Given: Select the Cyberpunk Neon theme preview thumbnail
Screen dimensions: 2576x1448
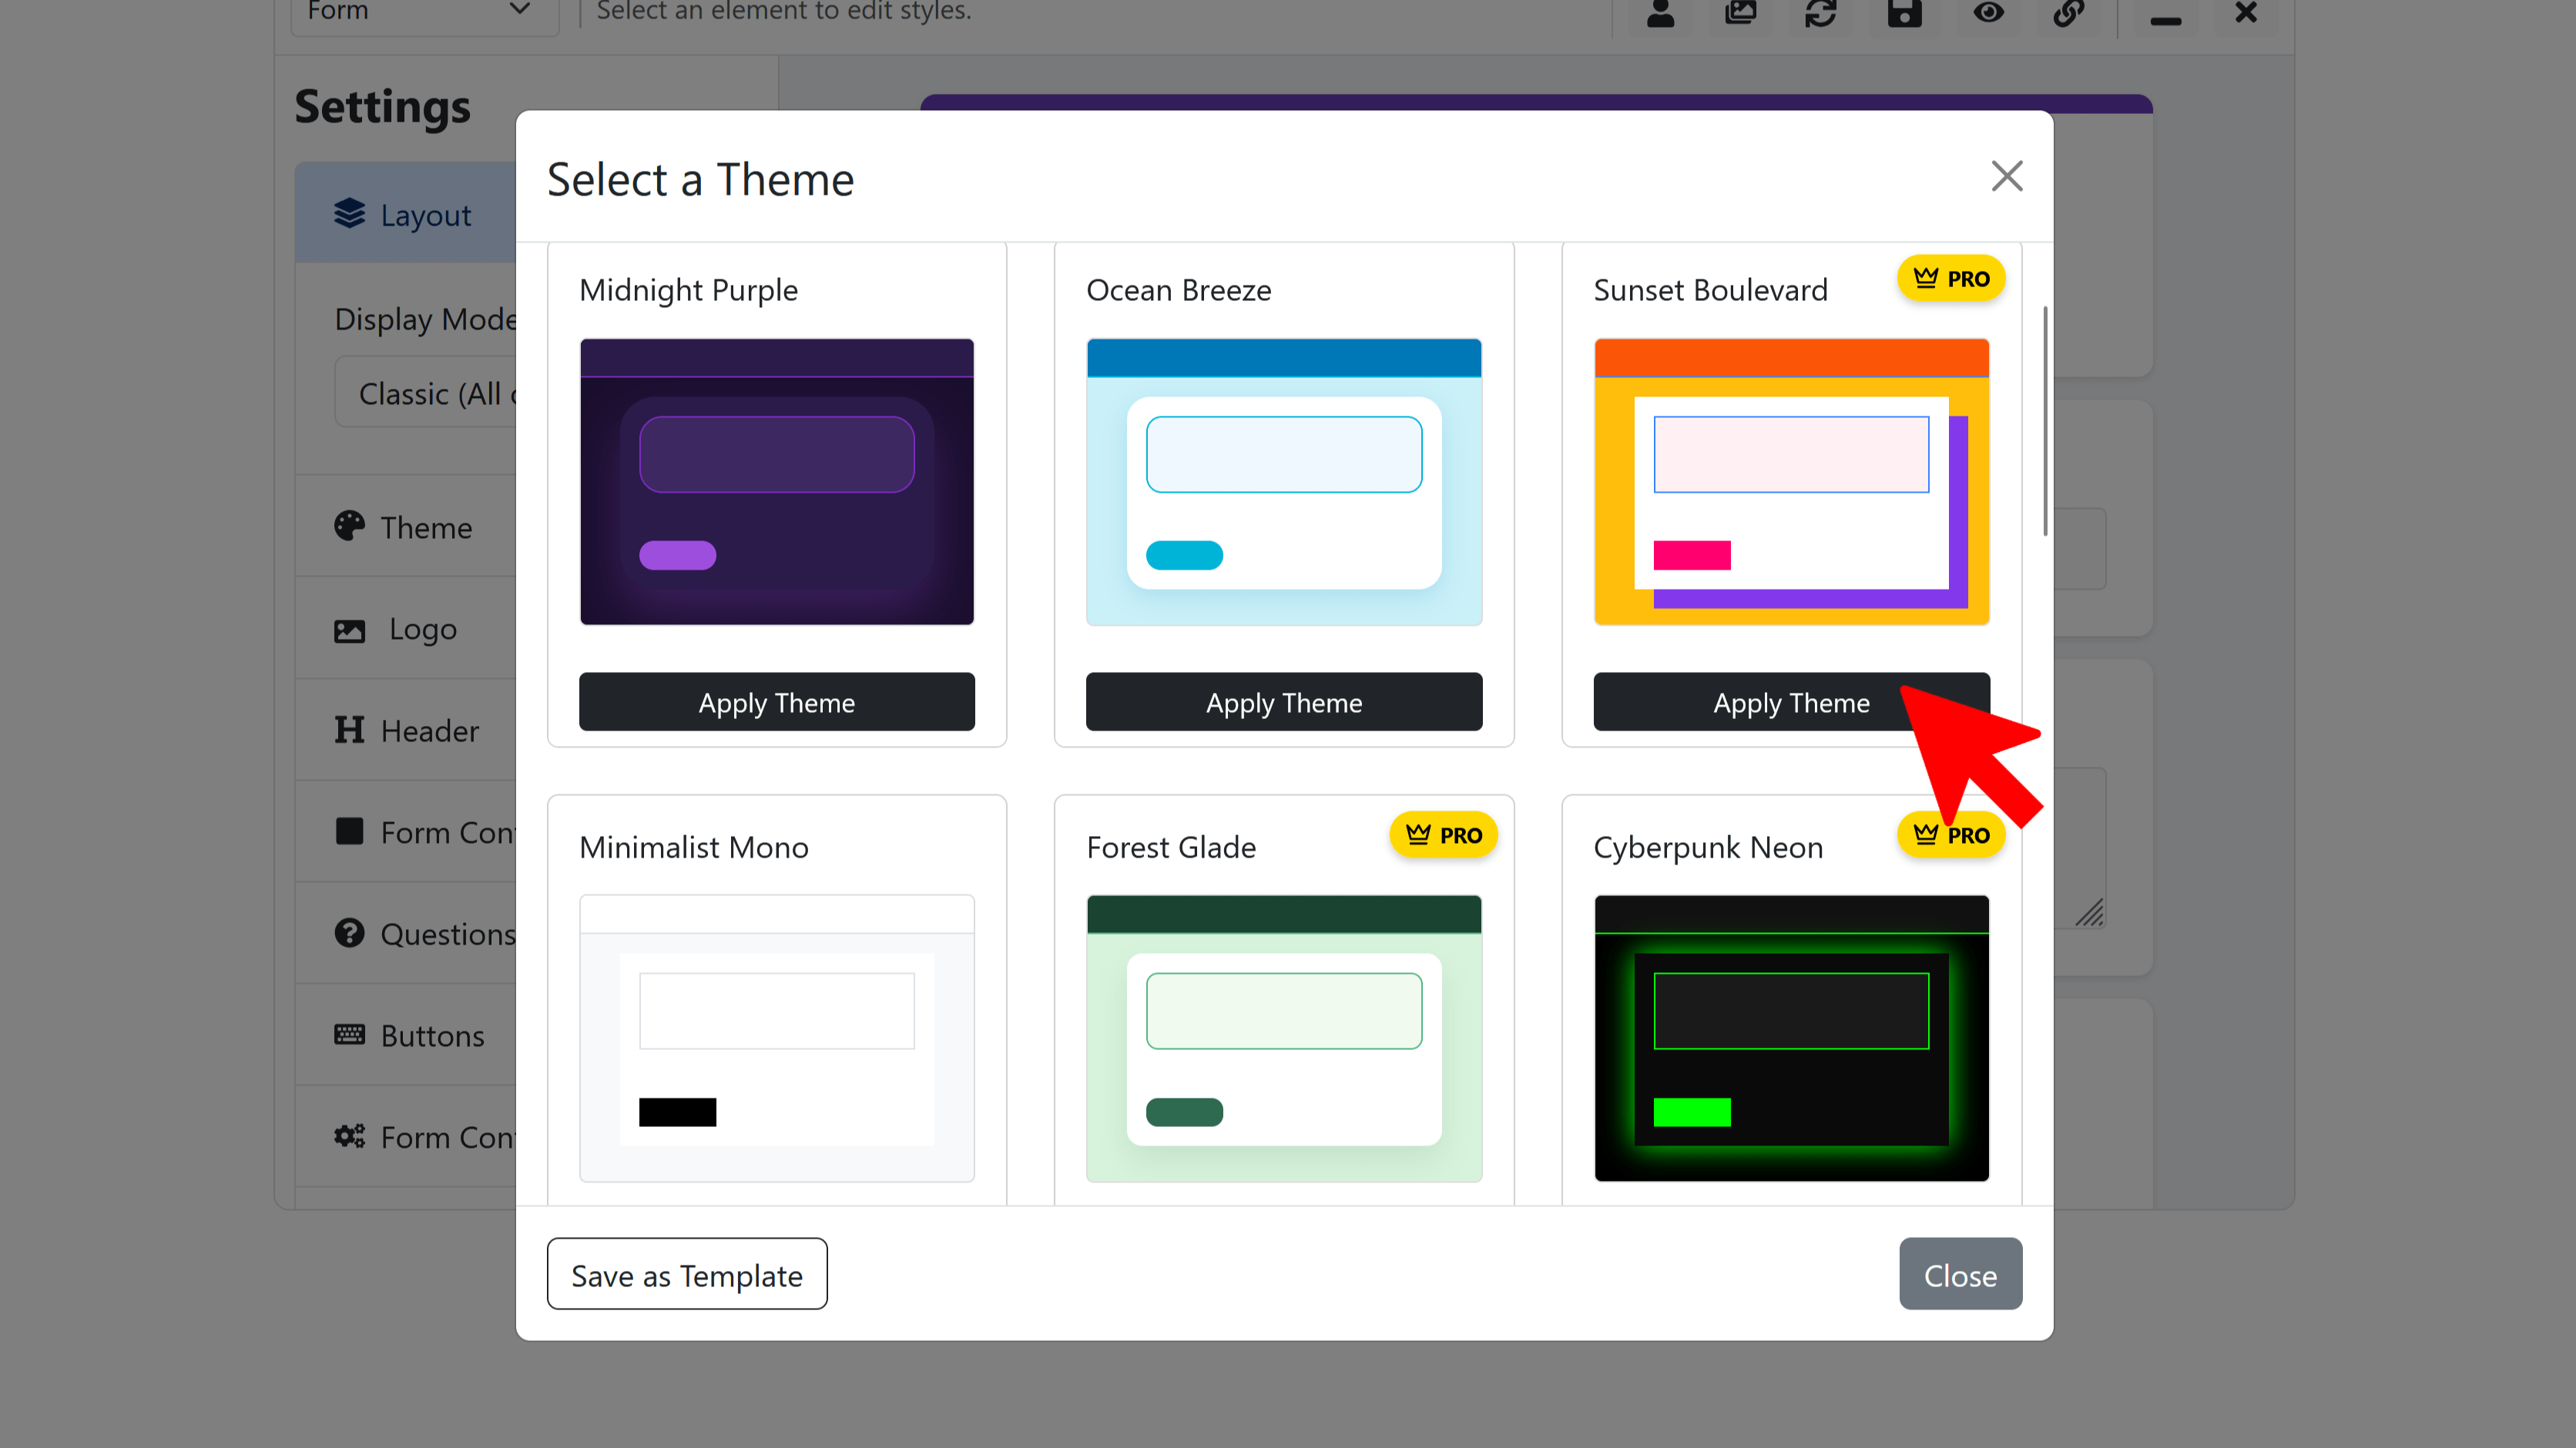Looking at the screenshot, I should [1791, 1037].
